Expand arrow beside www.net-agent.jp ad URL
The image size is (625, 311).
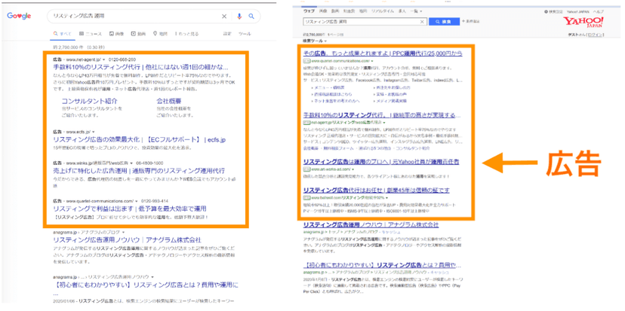pyautogui.click(x=103, y=59)
